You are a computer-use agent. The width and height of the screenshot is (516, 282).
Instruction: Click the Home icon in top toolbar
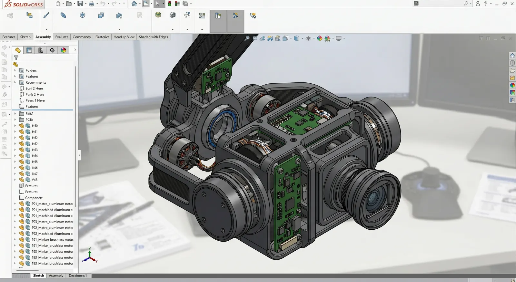pyautogui.click(x=134, y=4)
